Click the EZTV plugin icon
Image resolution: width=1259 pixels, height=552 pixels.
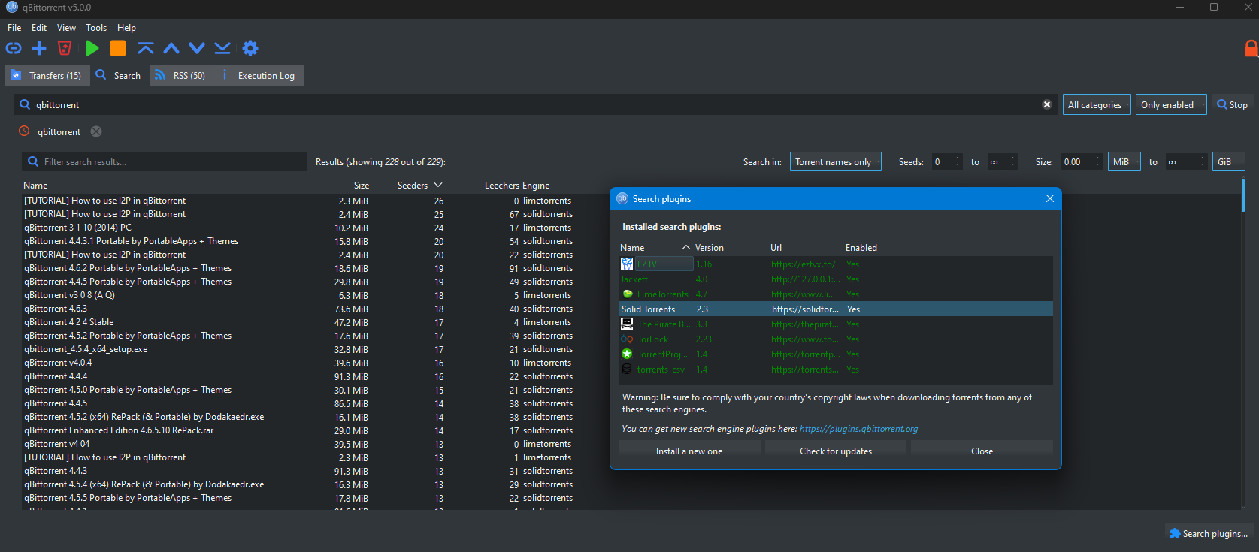[x=627, y=264]
